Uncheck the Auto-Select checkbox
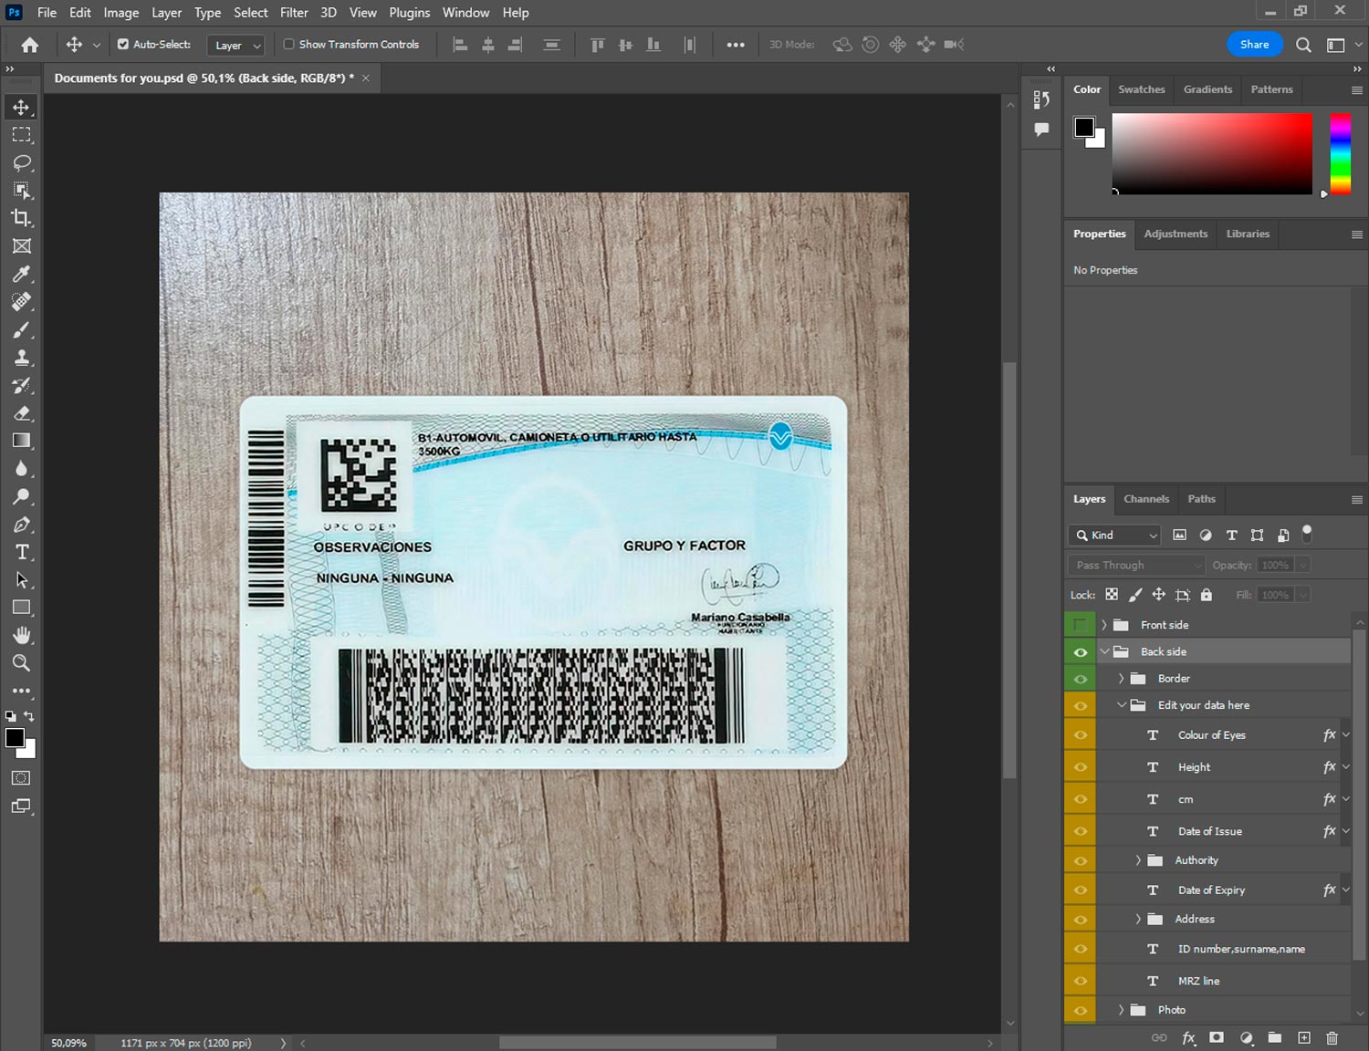This screenshot has width=1369, height=1051. coord(123,44)
